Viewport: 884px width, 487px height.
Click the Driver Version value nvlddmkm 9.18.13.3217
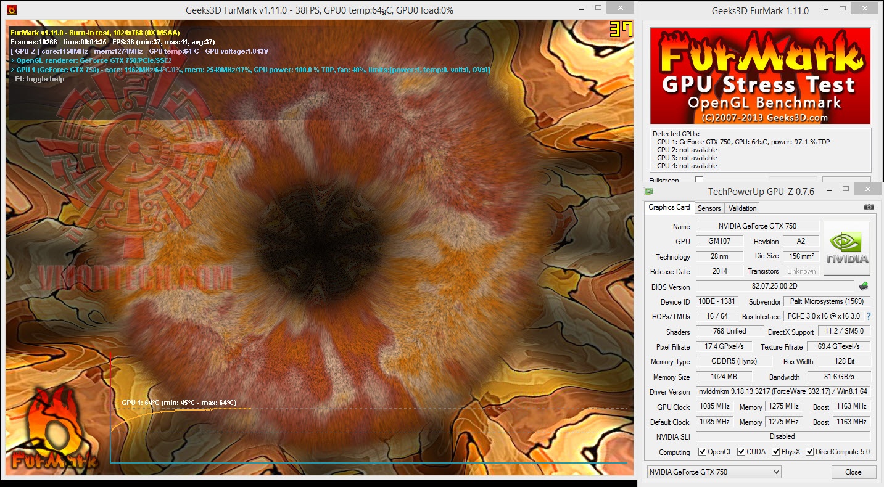[x=783, y=391]
